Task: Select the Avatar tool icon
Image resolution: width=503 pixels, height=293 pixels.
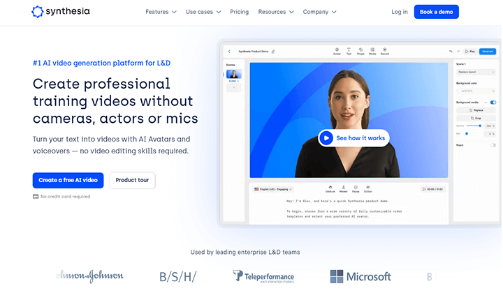Action: (337, 50)
